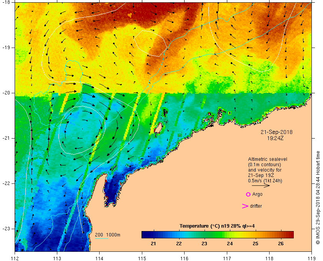Click the colorbar tick label '26'
The height and width of the screenshot is (261, 323).
coord(281,244)
